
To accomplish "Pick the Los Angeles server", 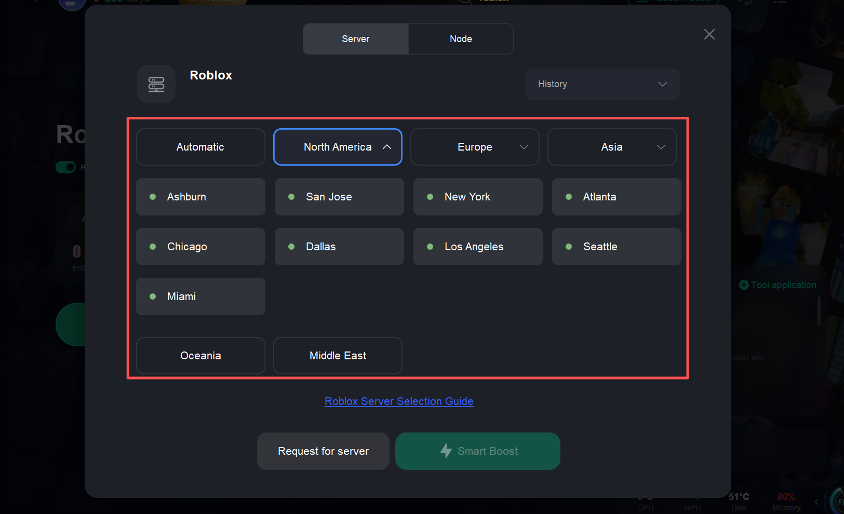I will pos(478,247).
